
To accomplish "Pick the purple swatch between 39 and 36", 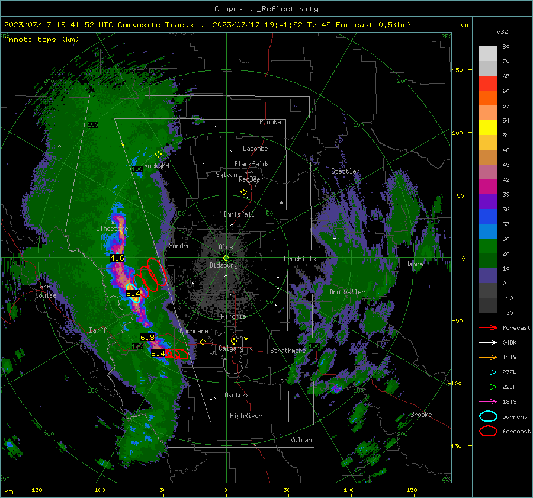I will coord(488,202).
